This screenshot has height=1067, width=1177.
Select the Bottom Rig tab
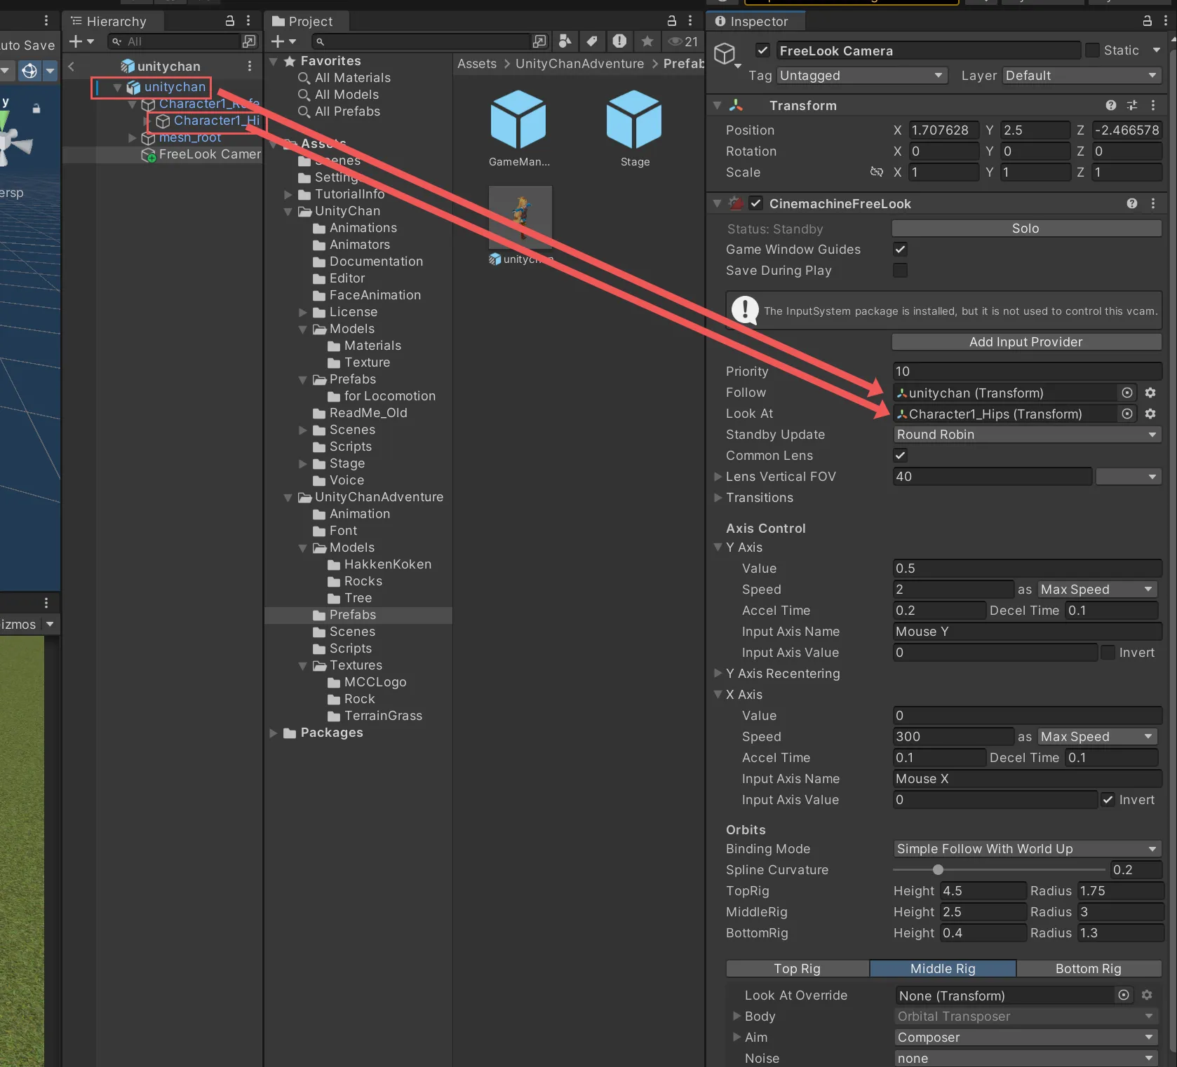point(1089,968)
